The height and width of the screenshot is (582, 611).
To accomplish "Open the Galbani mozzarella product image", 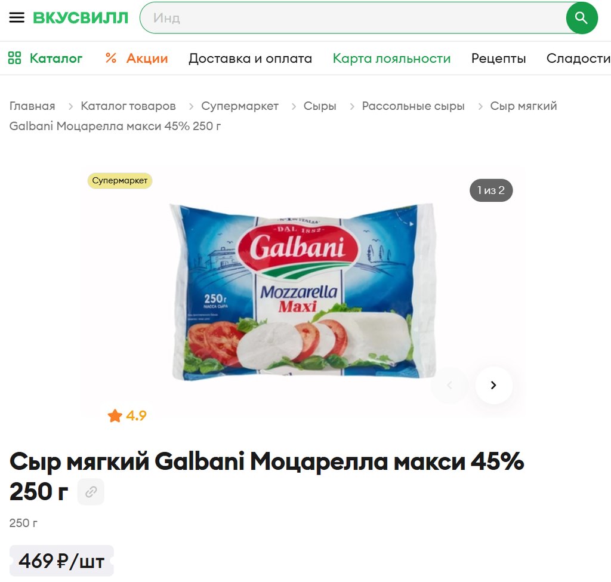I will pos(303,291).
